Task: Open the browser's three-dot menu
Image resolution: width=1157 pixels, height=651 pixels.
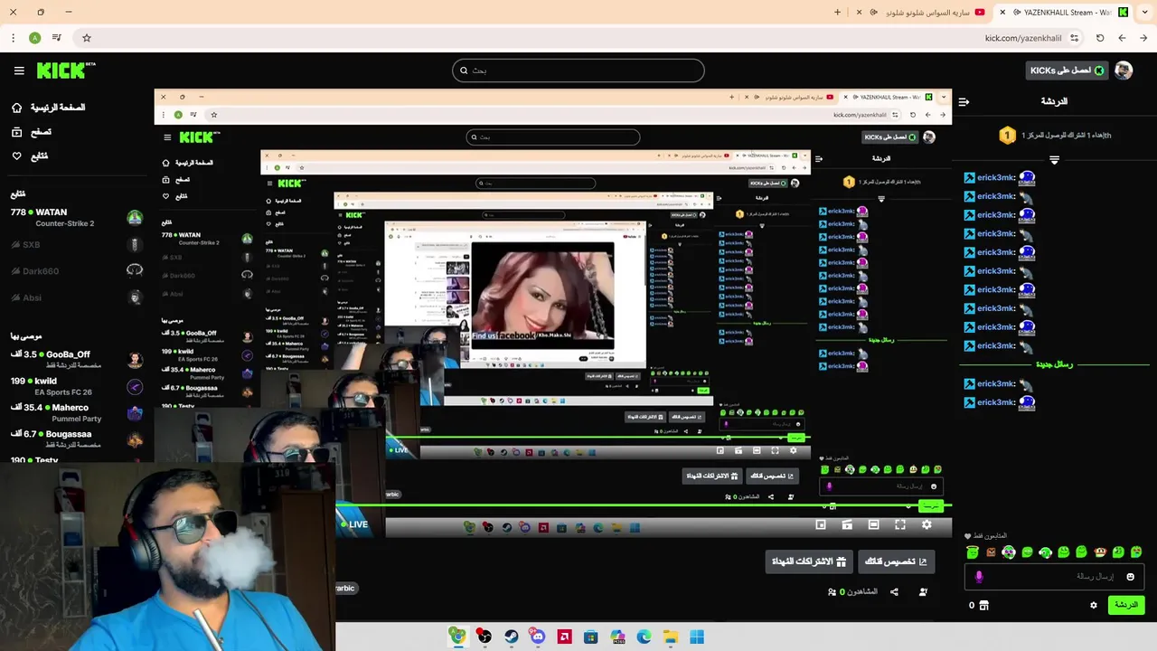Action: tap(13, 38)
